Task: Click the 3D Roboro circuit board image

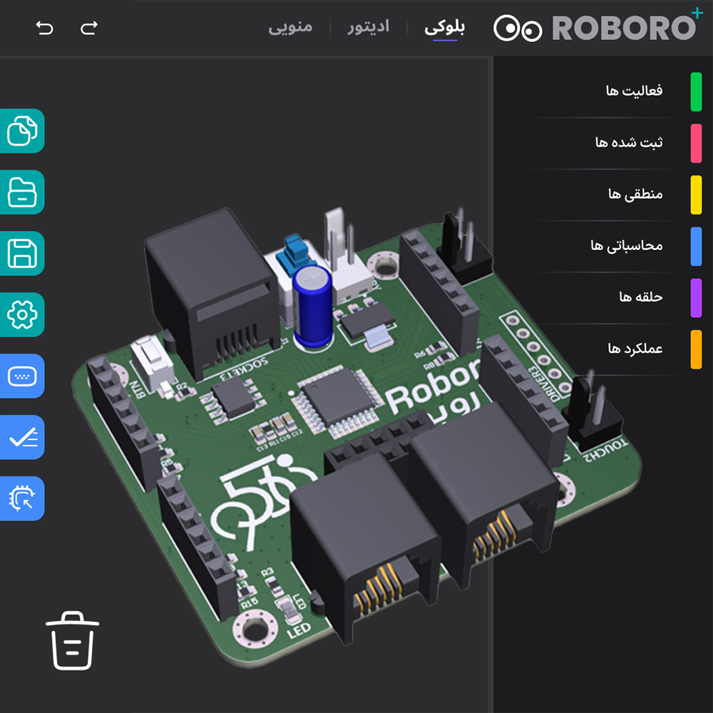Action: tap(357, 436)
